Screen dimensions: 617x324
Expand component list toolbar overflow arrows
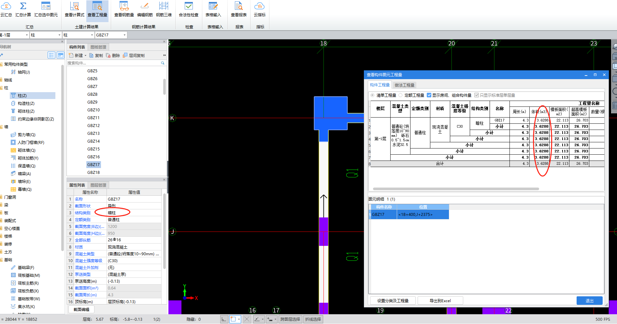(165, 55)
